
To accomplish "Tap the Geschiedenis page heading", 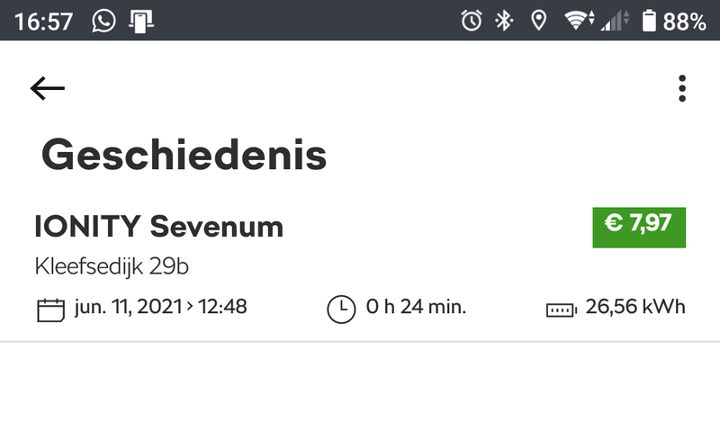I will pos(184,156).
